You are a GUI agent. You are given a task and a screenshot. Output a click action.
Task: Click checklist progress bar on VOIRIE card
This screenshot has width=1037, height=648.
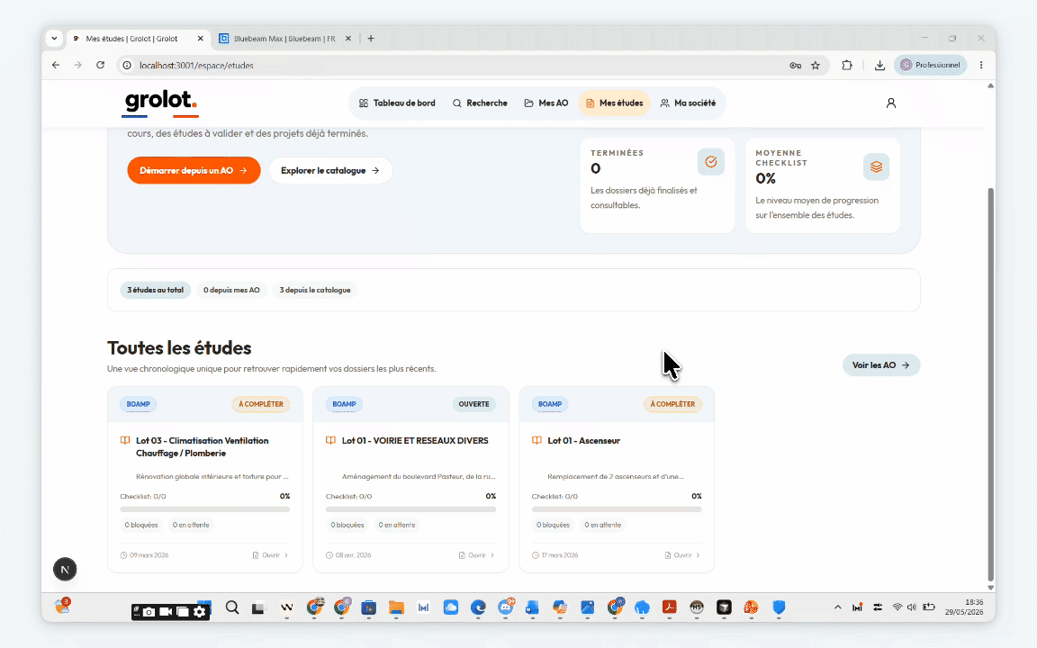pos(410,509)
